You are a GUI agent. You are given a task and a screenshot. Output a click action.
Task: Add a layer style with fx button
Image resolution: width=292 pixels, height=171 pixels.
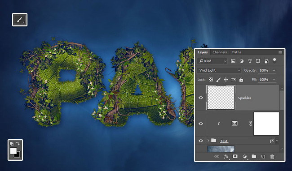(226, 157)
